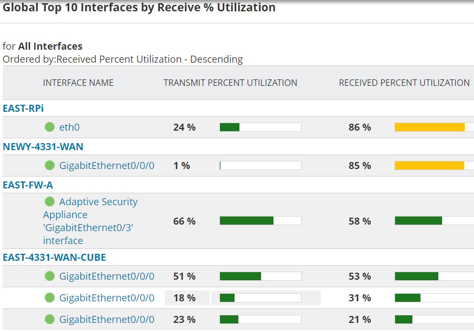
Task: Open the eth0 interface link
Action: click(69, 127)
